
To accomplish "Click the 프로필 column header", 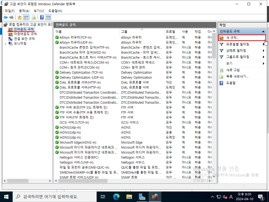I will [x=172, y=32].
